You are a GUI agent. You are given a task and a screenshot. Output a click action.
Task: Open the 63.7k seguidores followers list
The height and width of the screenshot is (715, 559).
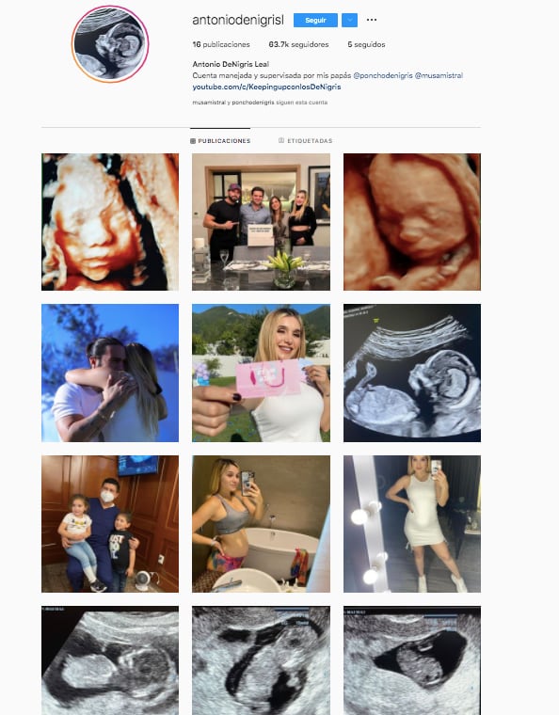298,44
